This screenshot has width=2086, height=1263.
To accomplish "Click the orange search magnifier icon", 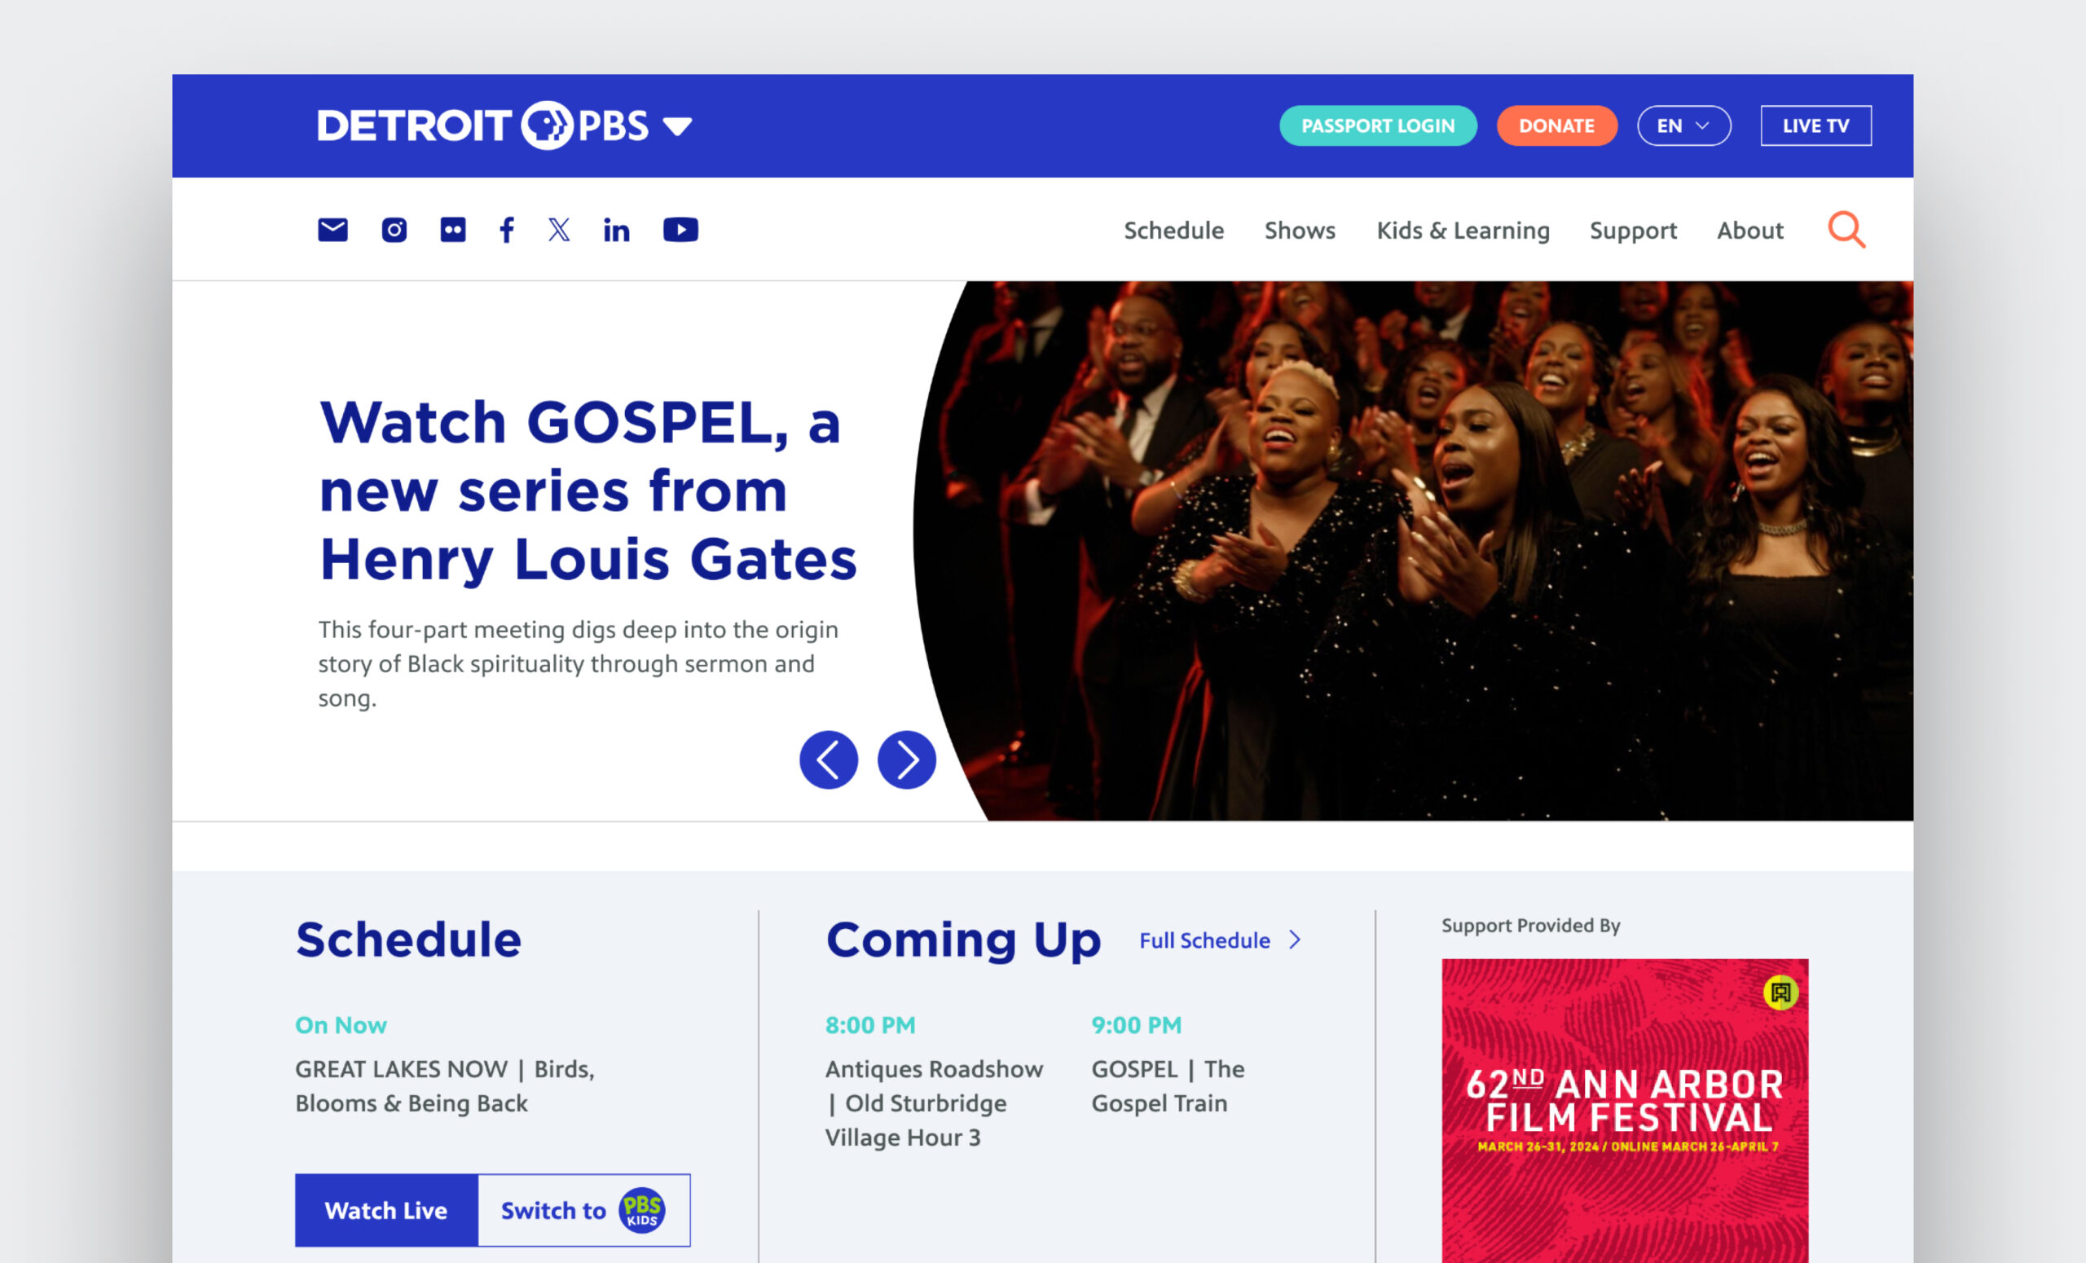I will pyautogui.click(x=1846, y=230).
